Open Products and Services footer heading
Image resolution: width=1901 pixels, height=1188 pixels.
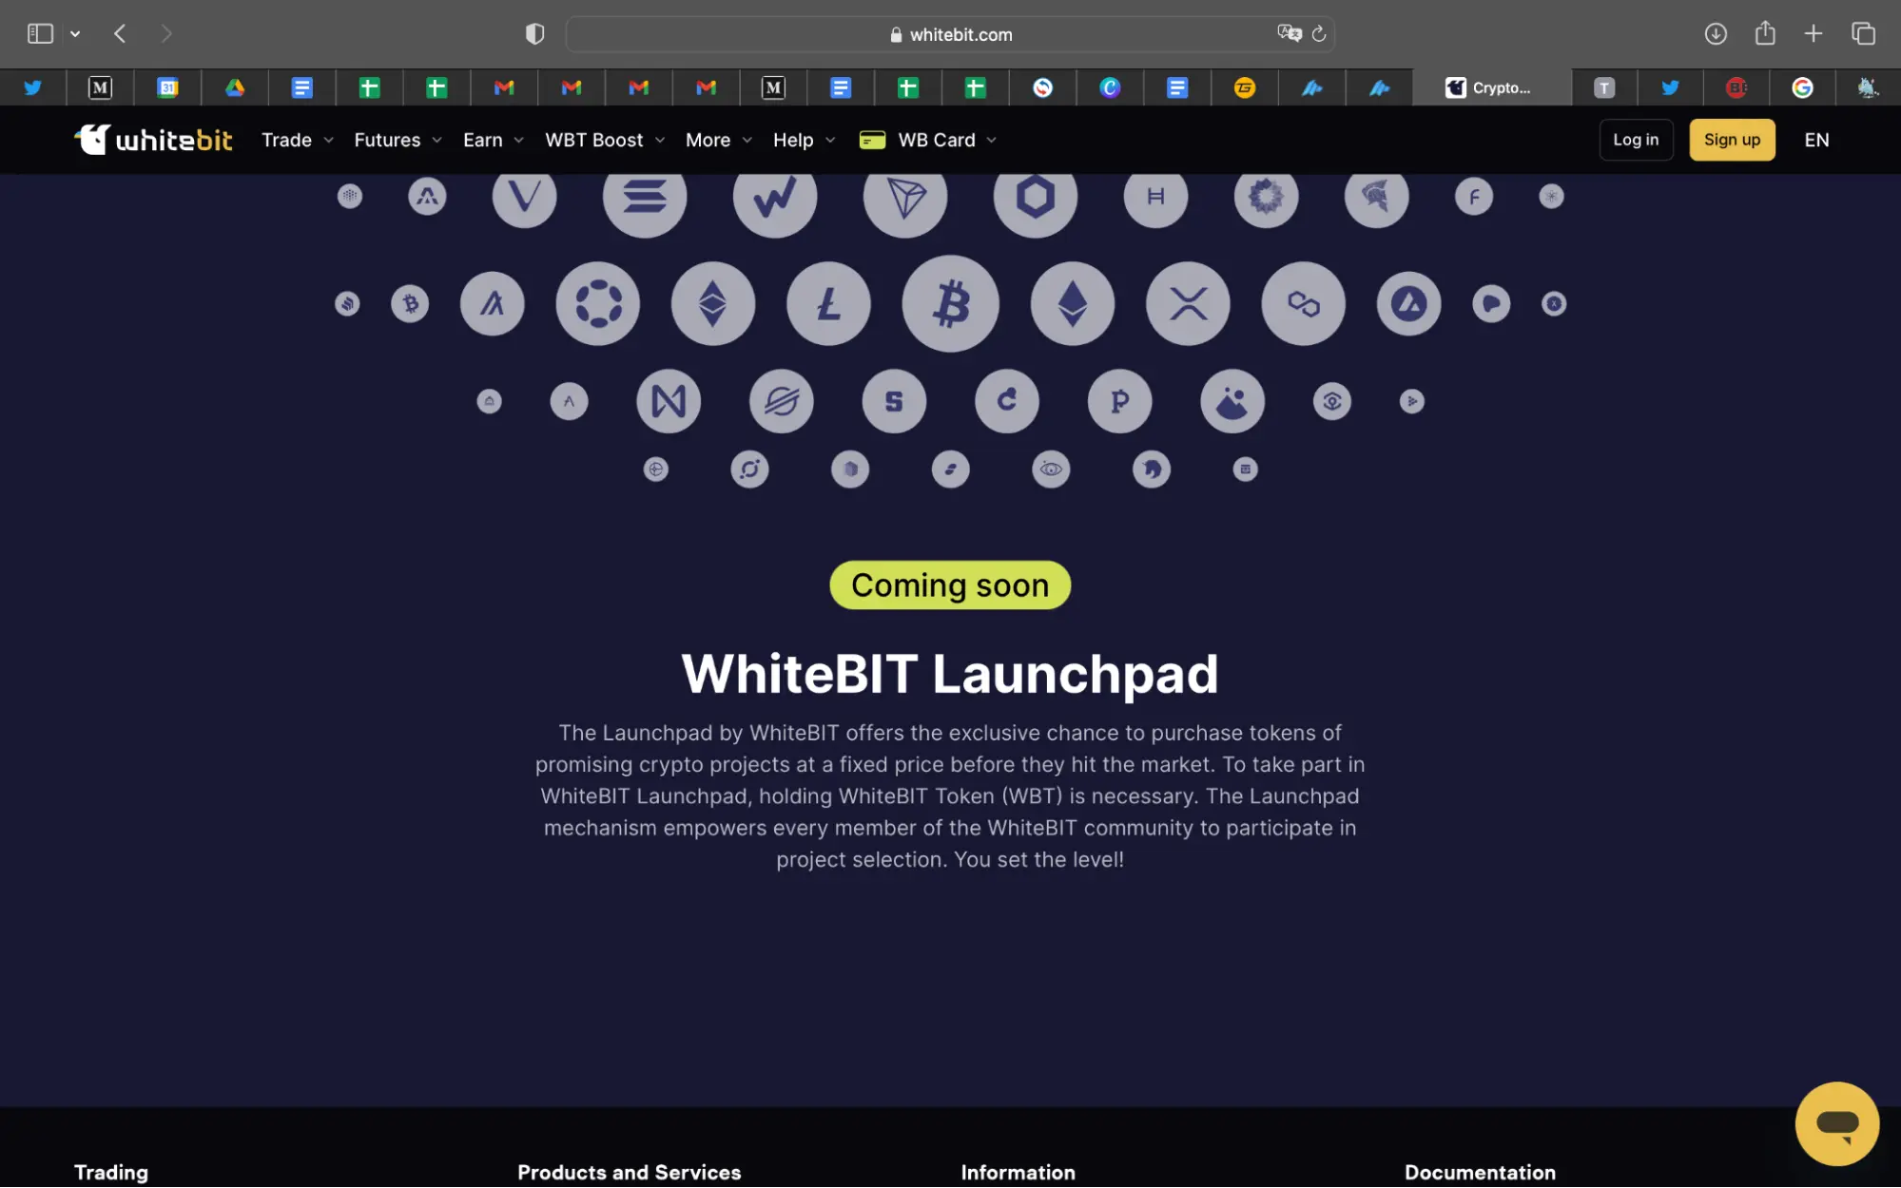coord(629,1172)
